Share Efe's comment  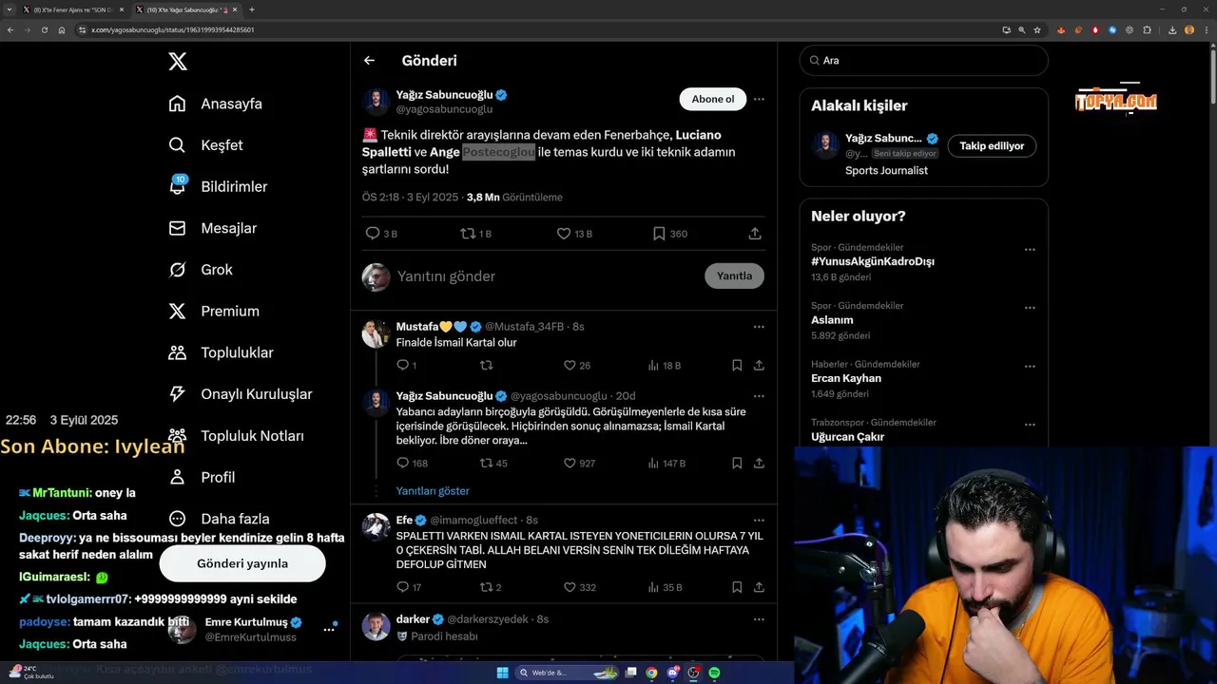tap(759, 587)
